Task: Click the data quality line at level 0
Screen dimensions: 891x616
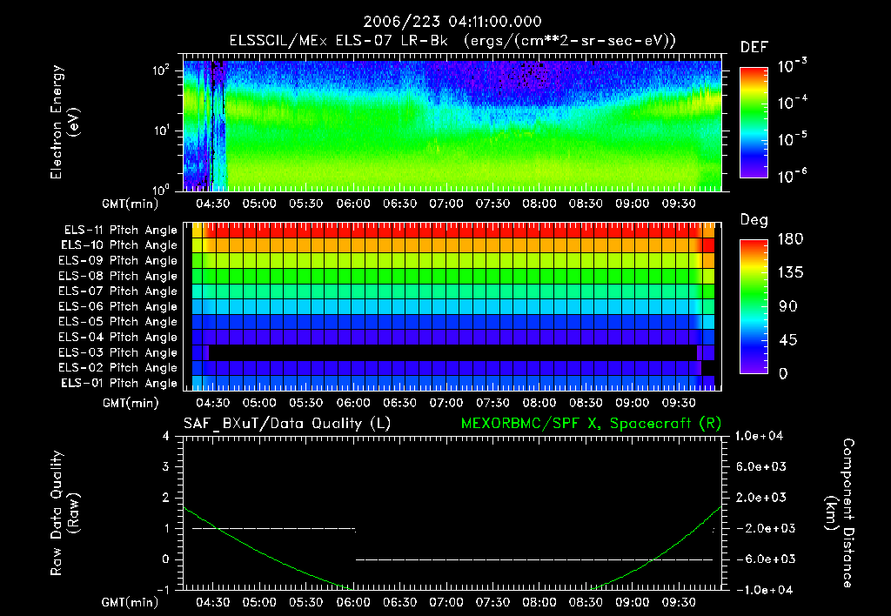Action: pyautogui.click(x=534, y=559)
